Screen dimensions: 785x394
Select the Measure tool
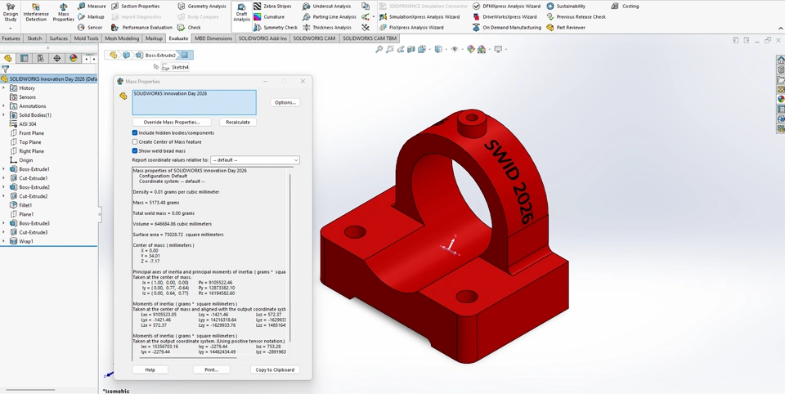click(92, 6)
